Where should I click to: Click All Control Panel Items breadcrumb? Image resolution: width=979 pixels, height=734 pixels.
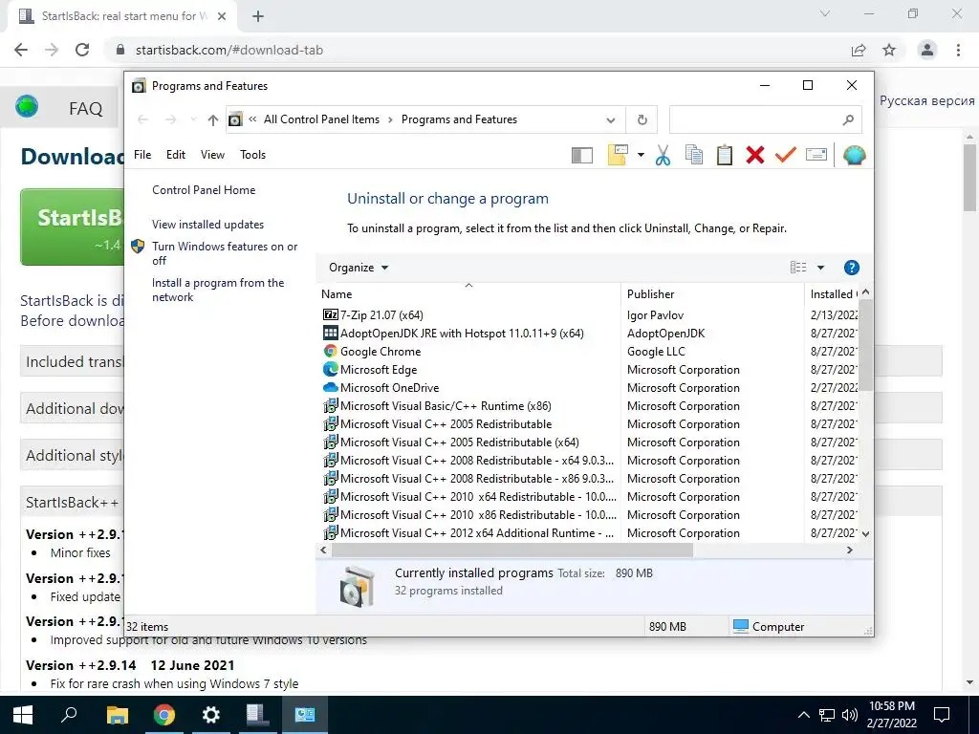pyautogui.click(x=321, y=119)
